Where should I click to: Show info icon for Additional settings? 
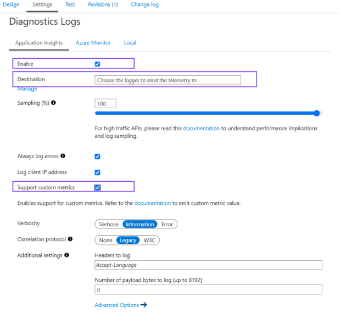click(x=66, y=255)
